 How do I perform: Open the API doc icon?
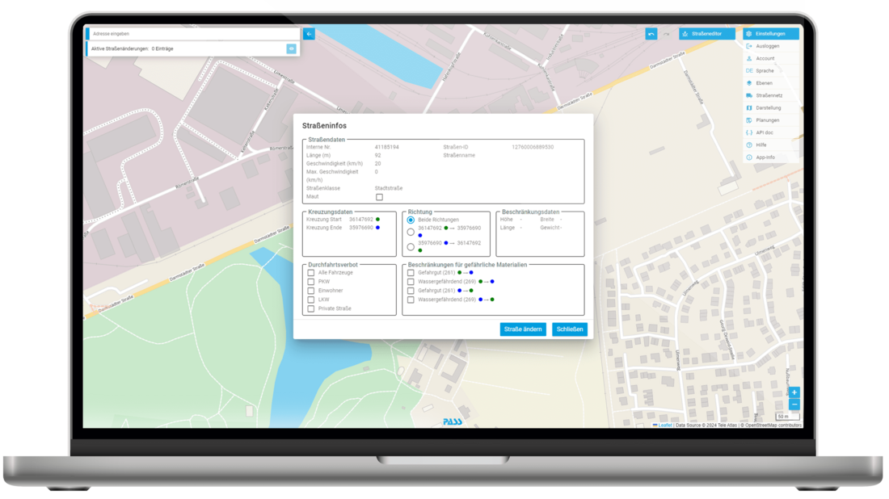coord(750,132)
